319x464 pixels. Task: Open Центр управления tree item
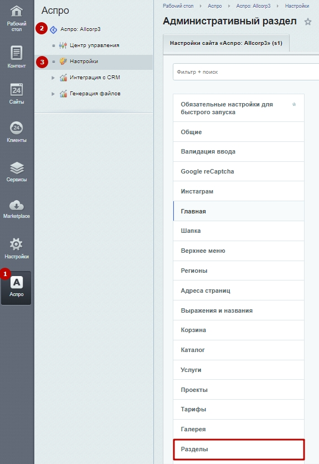tap(94, 45)
